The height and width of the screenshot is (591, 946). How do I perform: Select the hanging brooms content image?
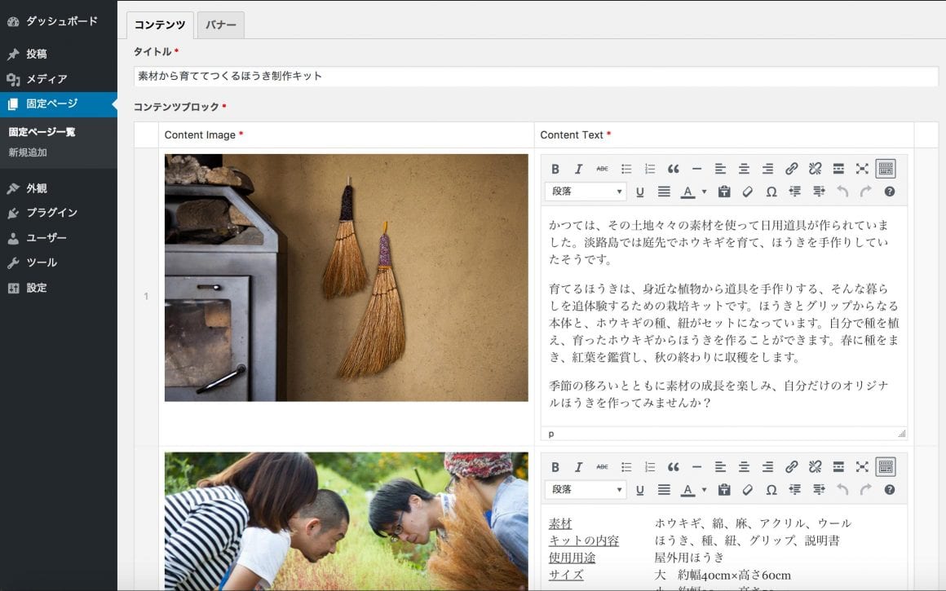(347, 277)
